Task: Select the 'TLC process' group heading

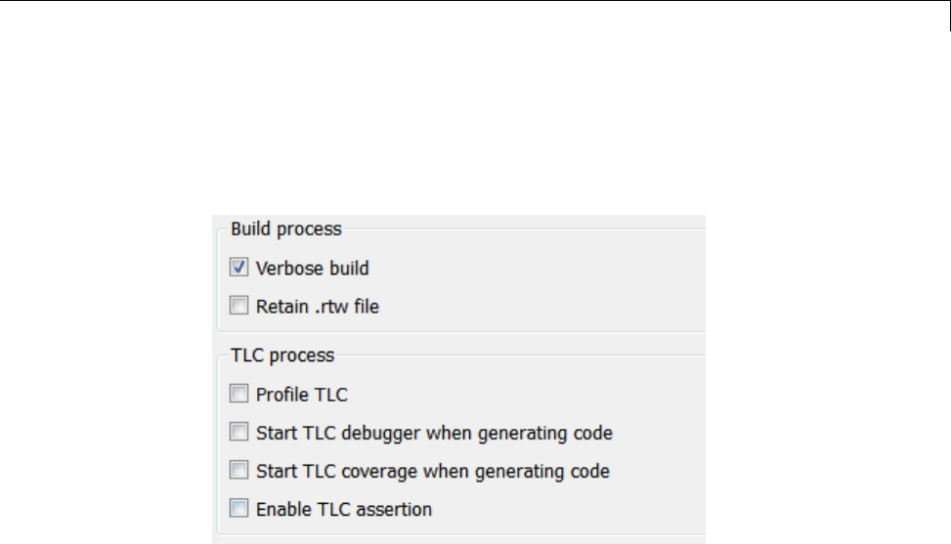Action: pyautogui.click(x=281, y=356)
